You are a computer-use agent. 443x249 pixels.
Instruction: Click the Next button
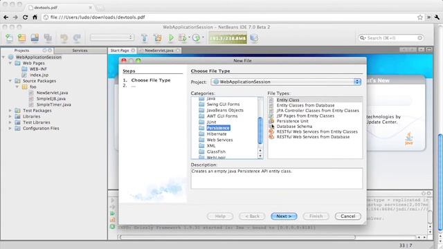tap(284, 216)
